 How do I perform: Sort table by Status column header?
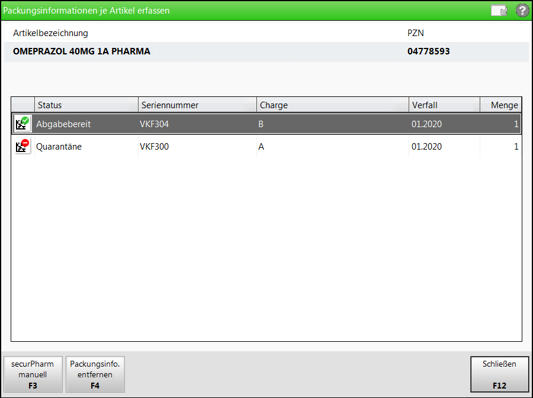(86, 105)
